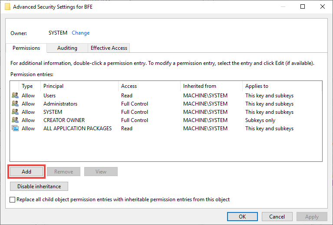Click the Administrators row group icon
333x225 pixels.
tap(15, 103)
